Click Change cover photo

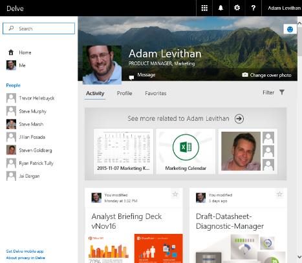coord(270,75)
